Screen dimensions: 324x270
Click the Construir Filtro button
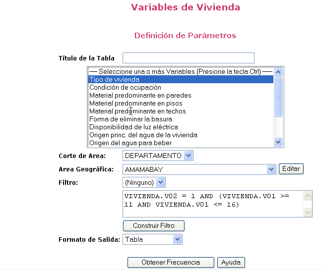click(x=153, y=226)
